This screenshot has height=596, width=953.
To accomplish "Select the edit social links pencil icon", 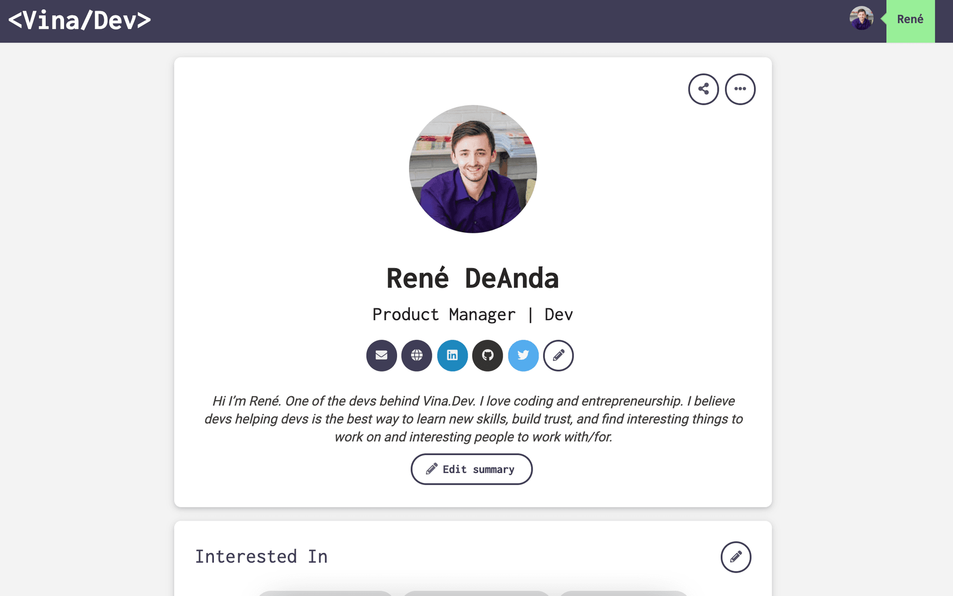I will [x=558, y=355].
